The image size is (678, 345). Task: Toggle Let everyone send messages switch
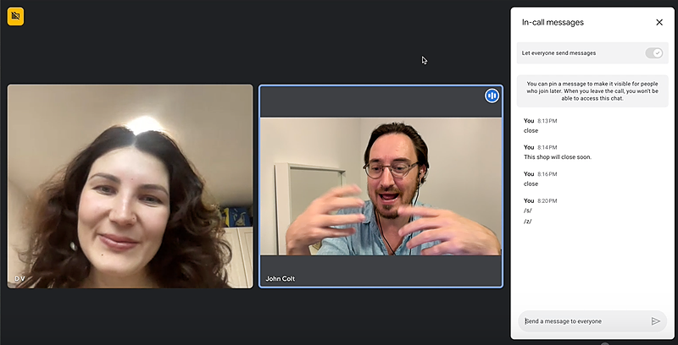click(653, 52)
